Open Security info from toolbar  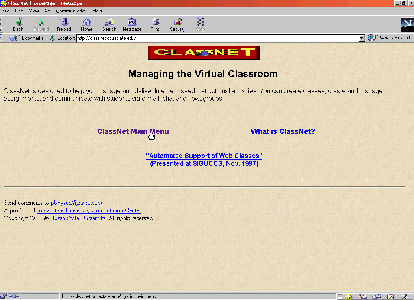[x=178, y=24]
